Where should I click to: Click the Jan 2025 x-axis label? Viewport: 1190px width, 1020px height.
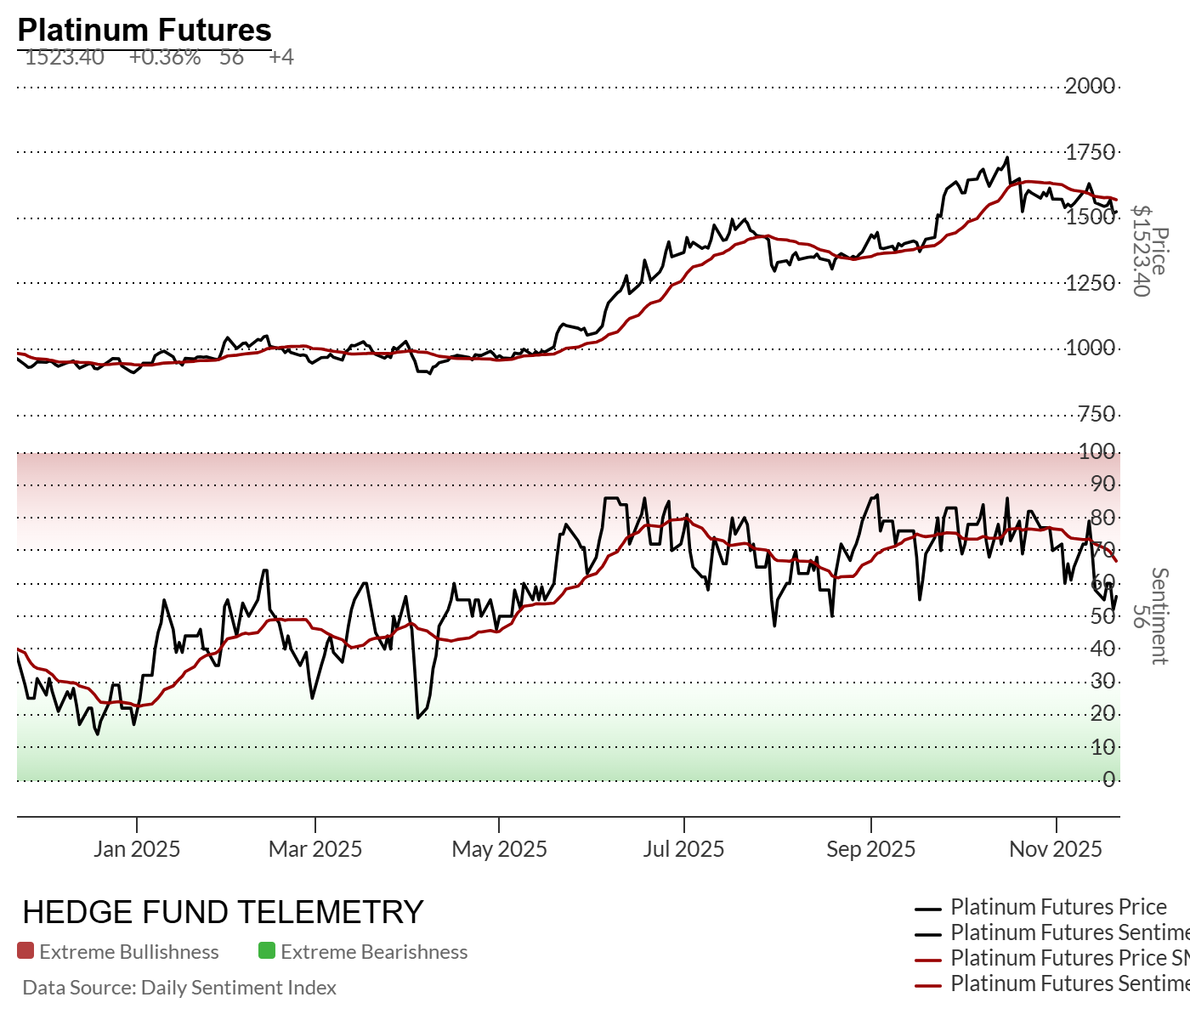[x=137, y=848]
